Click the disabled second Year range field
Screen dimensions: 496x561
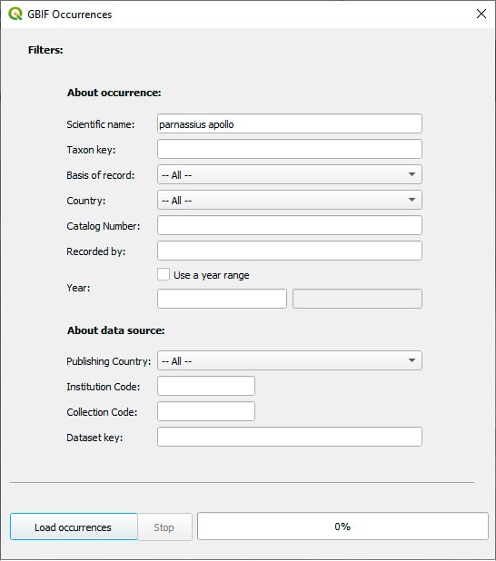click(357, 299)
